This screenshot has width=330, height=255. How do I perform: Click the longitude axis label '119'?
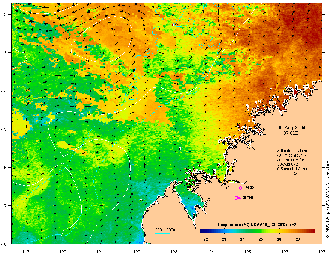click(26, 251)
